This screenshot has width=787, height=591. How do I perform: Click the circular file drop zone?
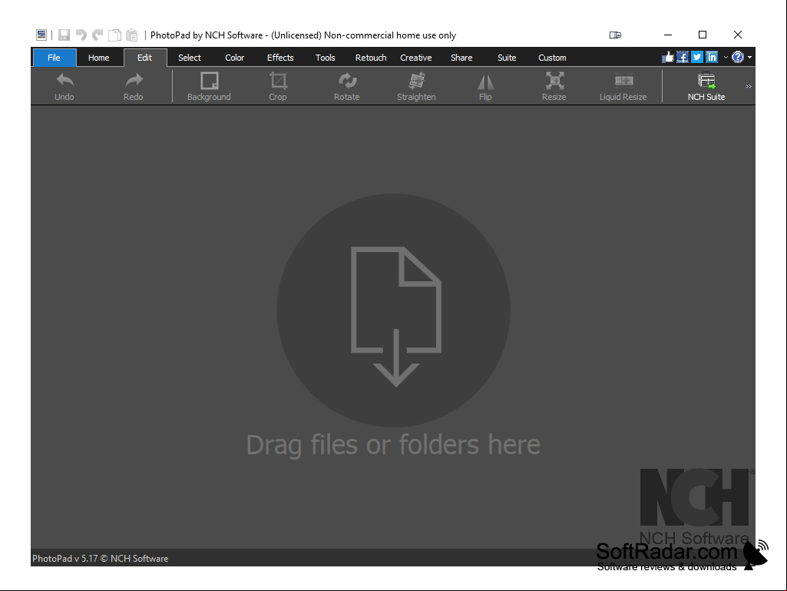click(393, 310)
